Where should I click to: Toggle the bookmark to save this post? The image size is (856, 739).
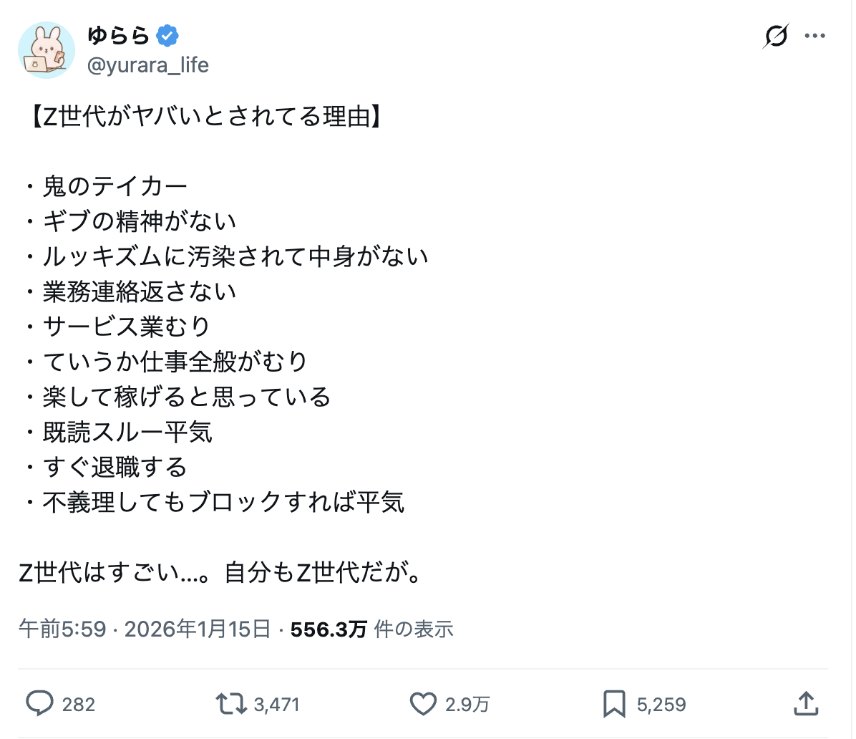(x=613, y=704)
